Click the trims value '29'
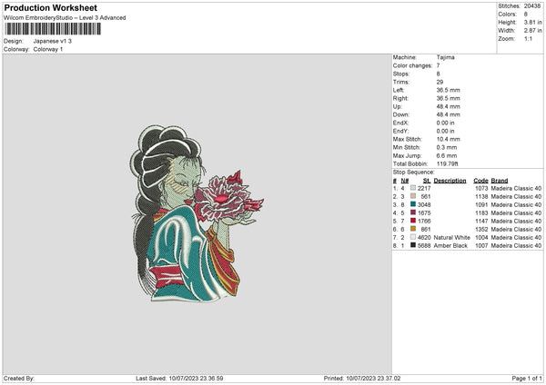 click(x=440, y=82)
